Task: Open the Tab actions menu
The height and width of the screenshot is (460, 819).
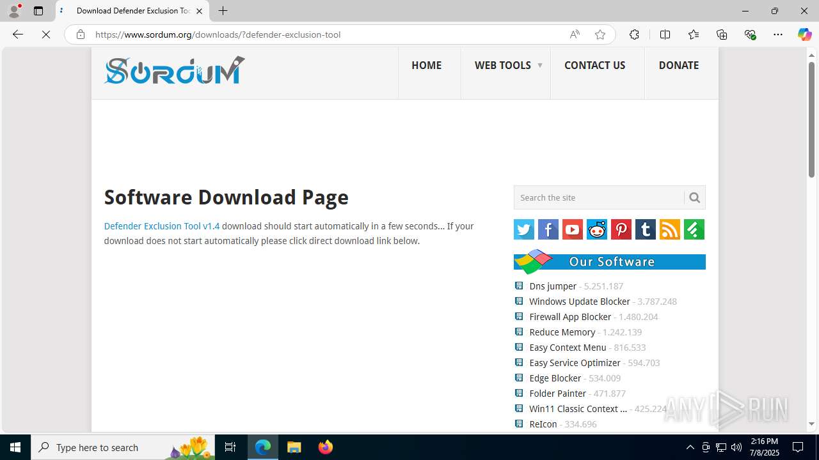Action: tap(38, 11)
